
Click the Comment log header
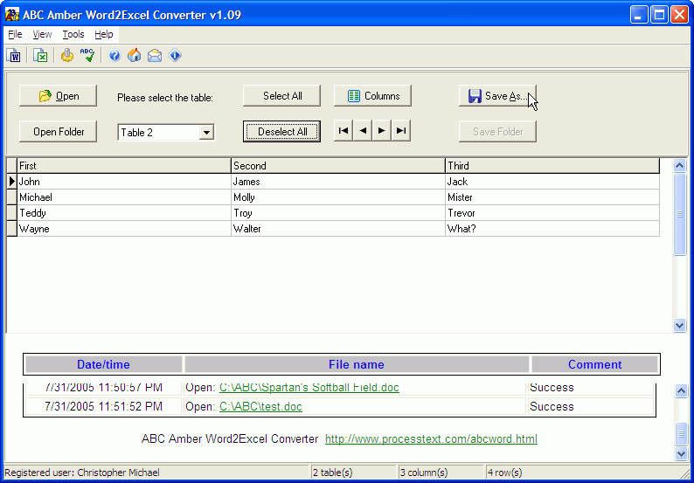pyautogui.click(x=595, y=364)
